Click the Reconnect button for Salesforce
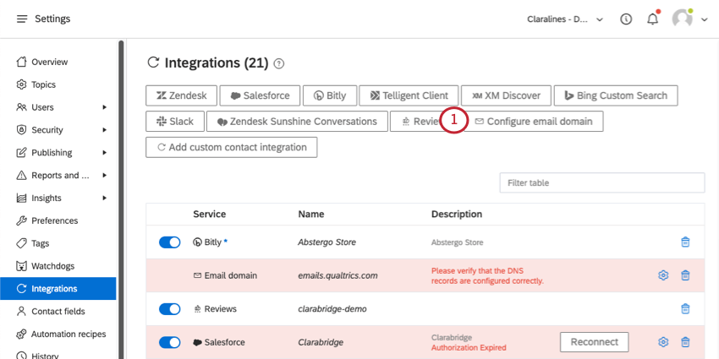Viewport: 719px width, 359px height. [595, 342]
